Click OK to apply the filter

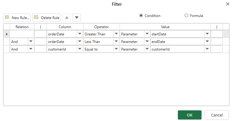[x=189, y=115]
